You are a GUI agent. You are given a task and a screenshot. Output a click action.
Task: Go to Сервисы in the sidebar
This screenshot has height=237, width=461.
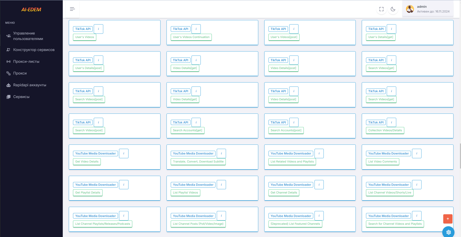(x=31, y=97)
